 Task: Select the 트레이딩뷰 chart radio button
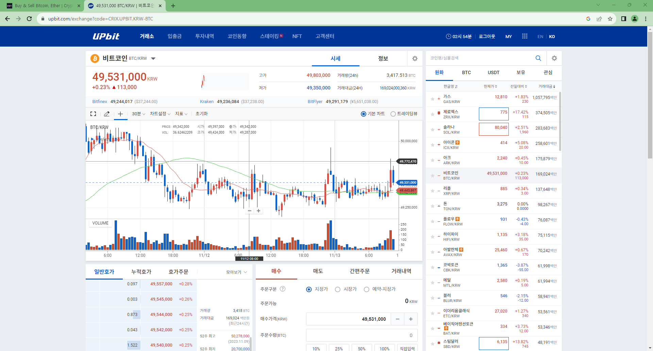tap(393, 114)
